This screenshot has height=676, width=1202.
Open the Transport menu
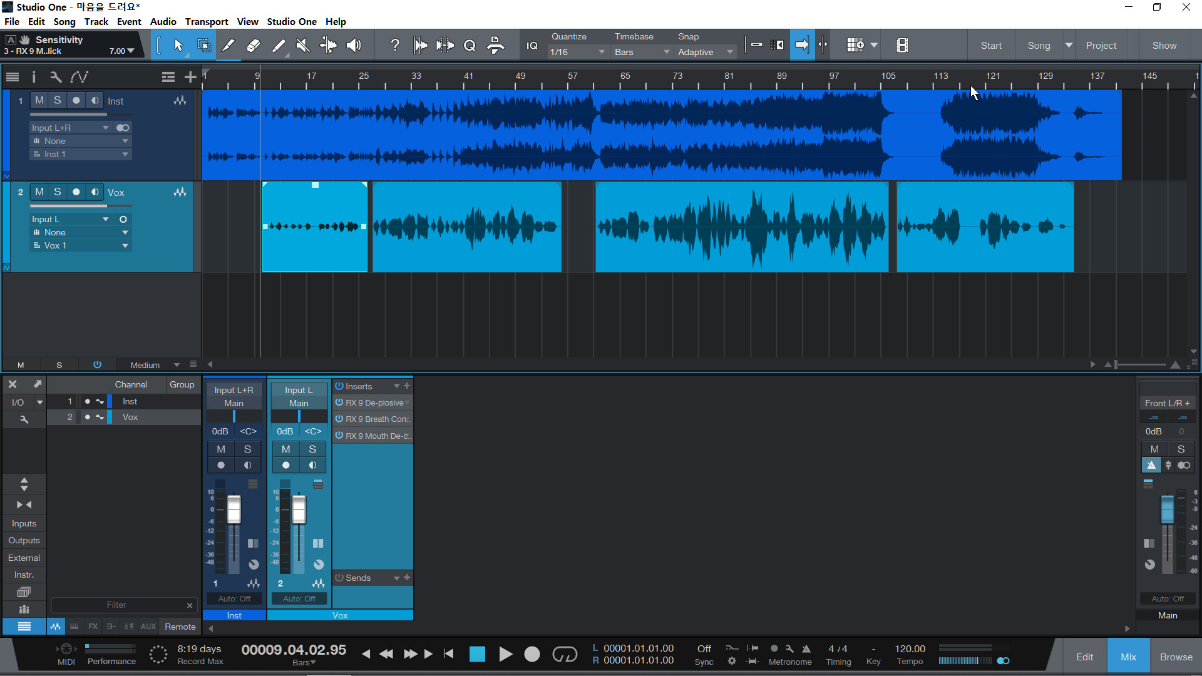[x=206, y=21]
